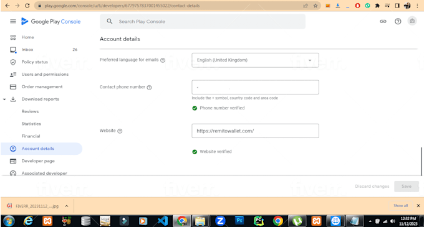Screen dimensions: 424x227
Task: Show hidden system tray icons arrow
Action: [x=370, y=221]
